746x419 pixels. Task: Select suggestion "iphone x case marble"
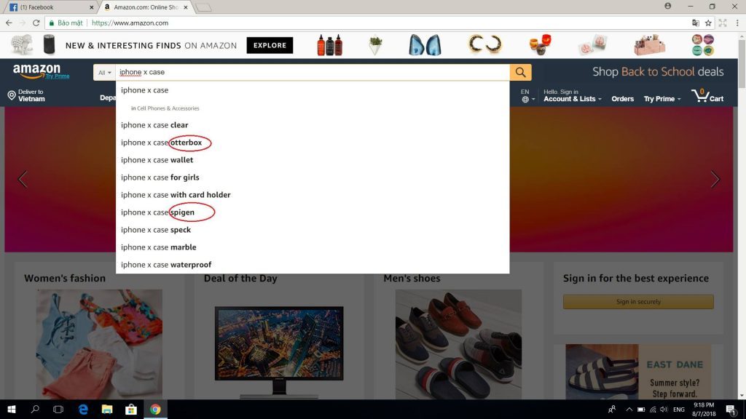click(x=313, y=247)
